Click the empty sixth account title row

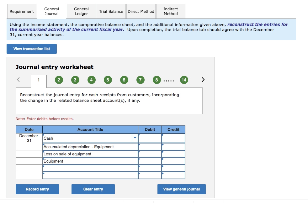[90, 175]
